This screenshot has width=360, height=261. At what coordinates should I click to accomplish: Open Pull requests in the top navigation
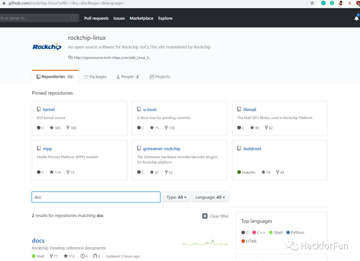coord(96,18)
